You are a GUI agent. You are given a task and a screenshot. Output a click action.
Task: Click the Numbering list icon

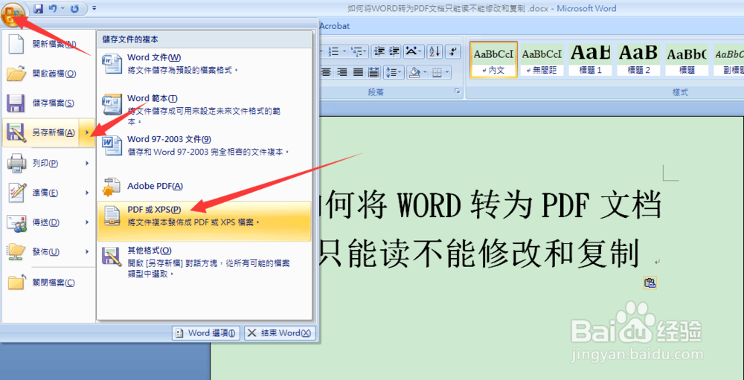point(333,51)
